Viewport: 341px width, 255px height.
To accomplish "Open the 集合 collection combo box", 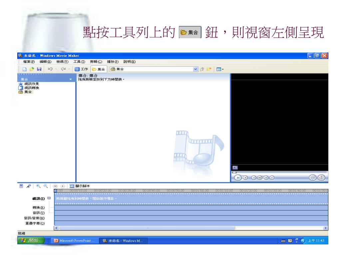I will pyautogui.click(x=154, y=69).
